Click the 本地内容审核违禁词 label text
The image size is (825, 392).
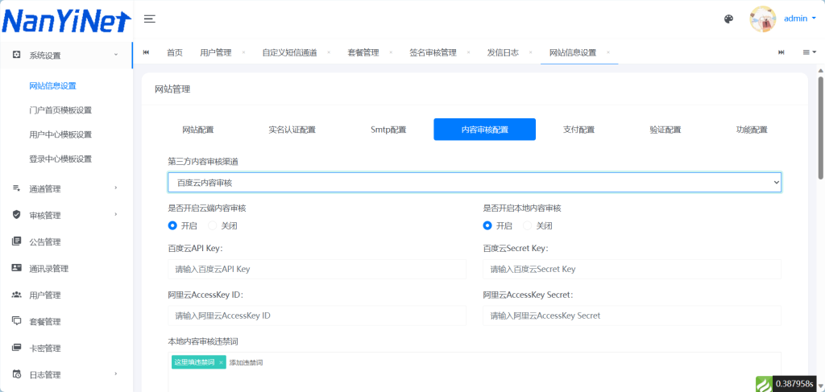tap(203, 341)
